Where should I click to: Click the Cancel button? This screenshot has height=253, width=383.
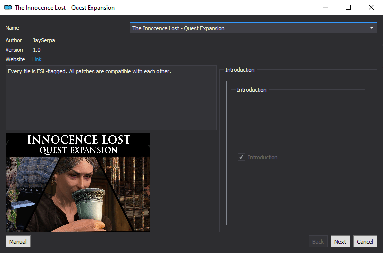point(365,241)
